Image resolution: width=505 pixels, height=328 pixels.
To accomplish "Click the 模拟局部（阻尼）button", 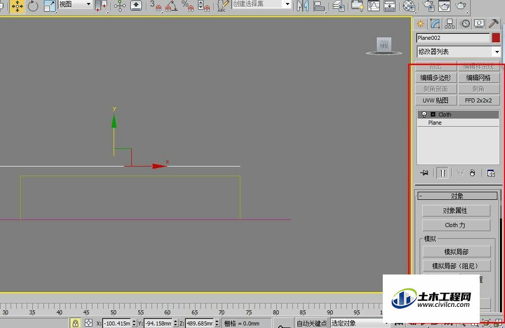I will tap(457, 266).
